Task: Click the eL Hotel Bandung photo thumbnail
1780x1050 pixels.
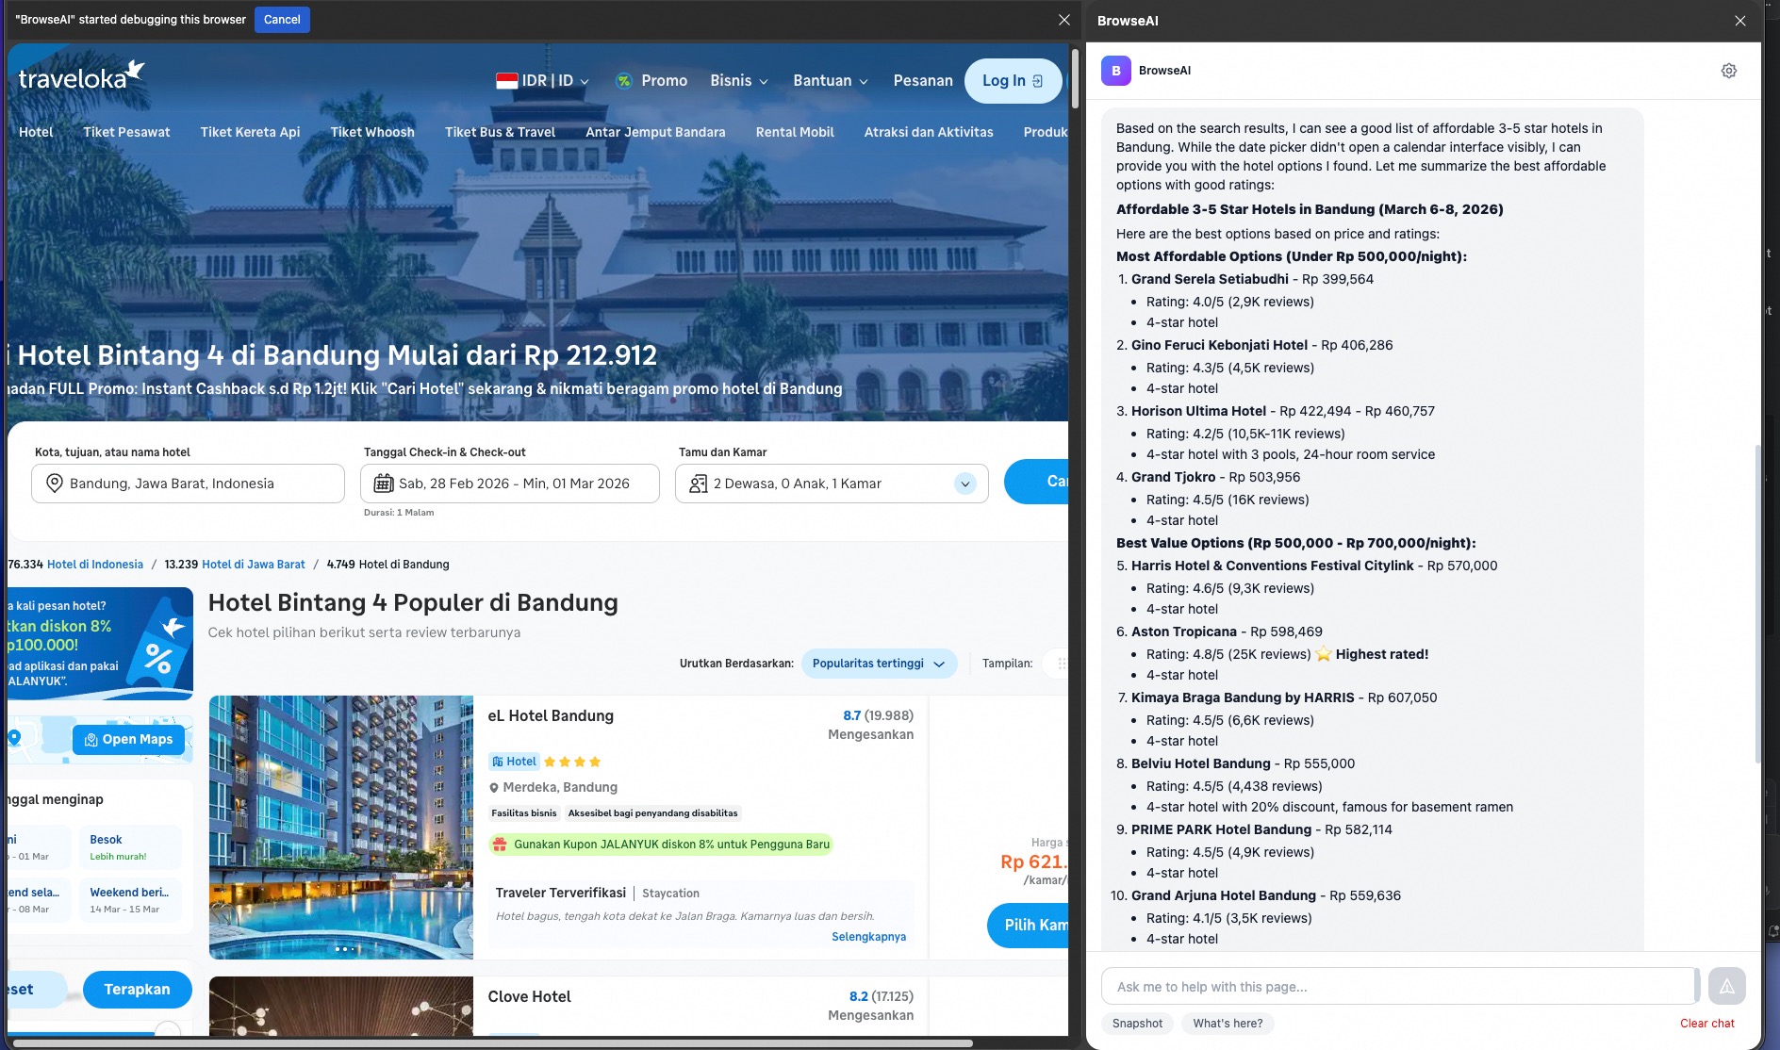Action: (341, 828)
